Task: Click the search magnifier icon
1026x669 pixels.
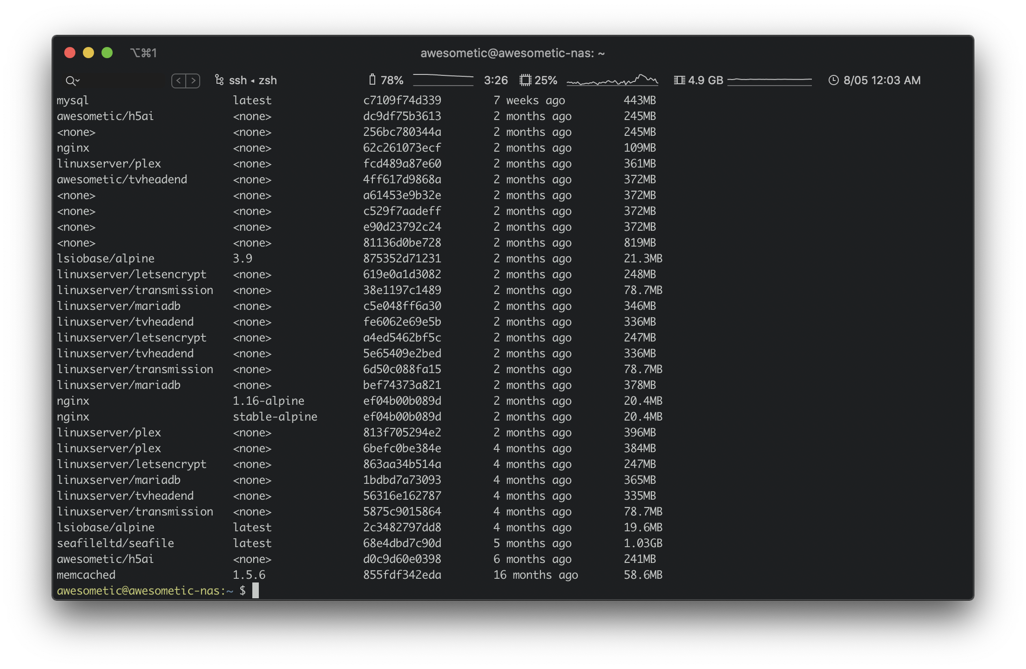Action: 70,81
